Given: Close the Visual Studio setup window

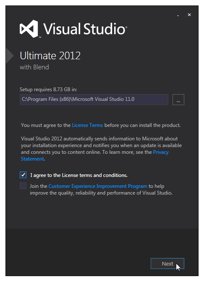Looking at the screenshot, I should tap(189, 15).
